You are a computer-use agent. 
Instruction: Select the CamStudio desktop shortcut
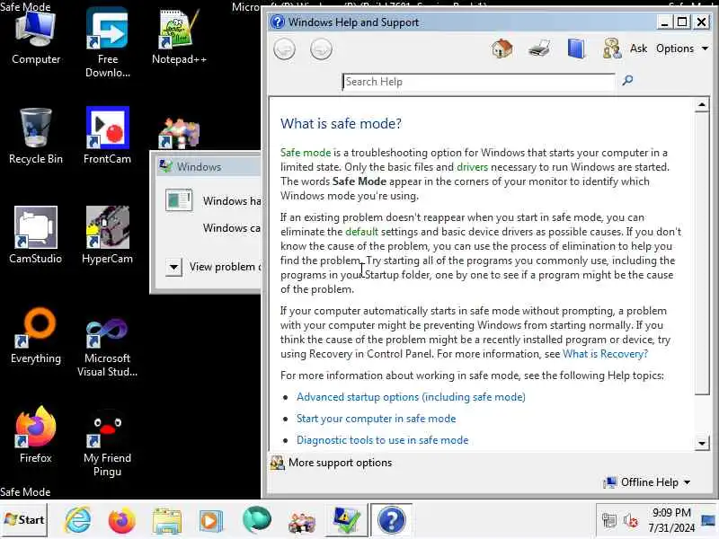36,235
